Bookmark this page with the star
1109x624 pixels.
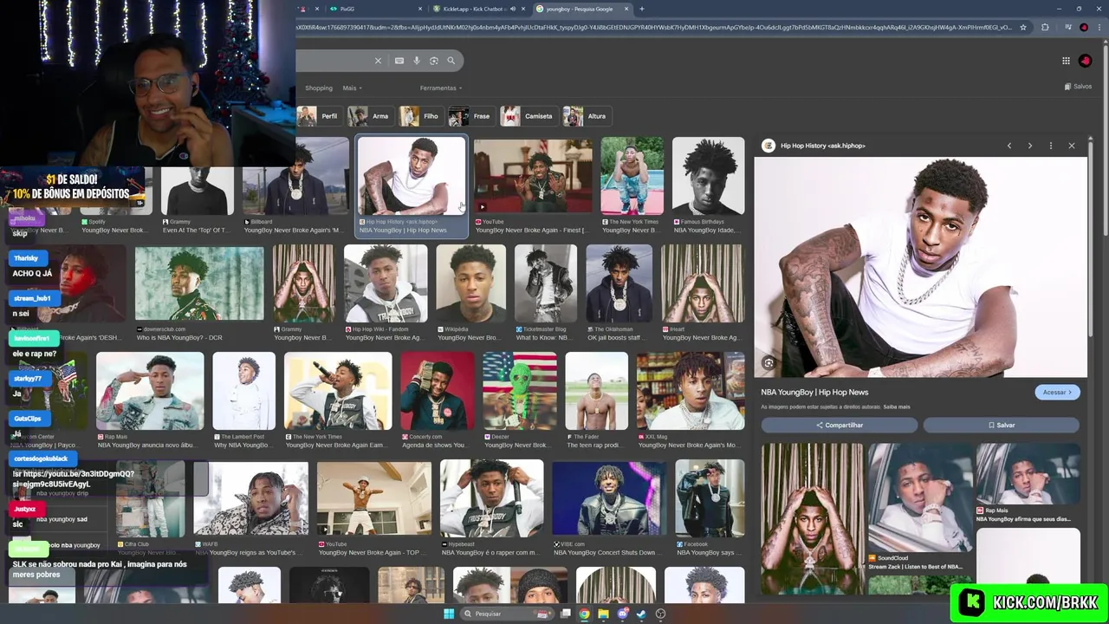coord(1023,27)
